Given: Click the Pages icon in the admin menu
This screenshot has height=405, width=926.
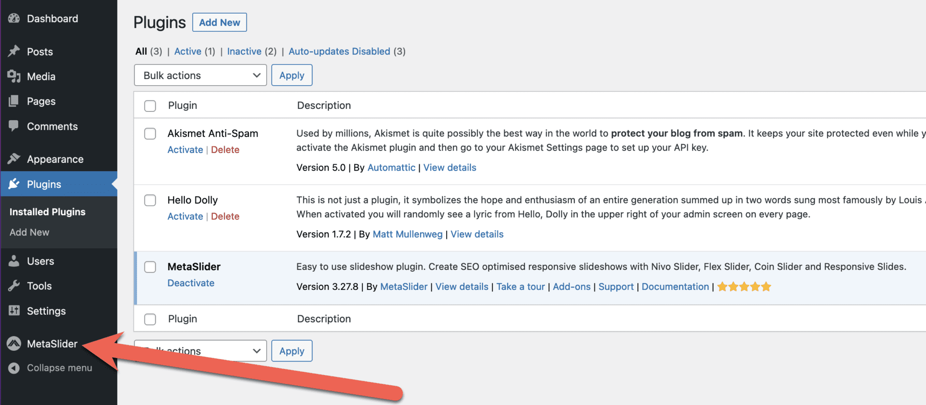Looking at the screenshot, I should click(14, 101).
